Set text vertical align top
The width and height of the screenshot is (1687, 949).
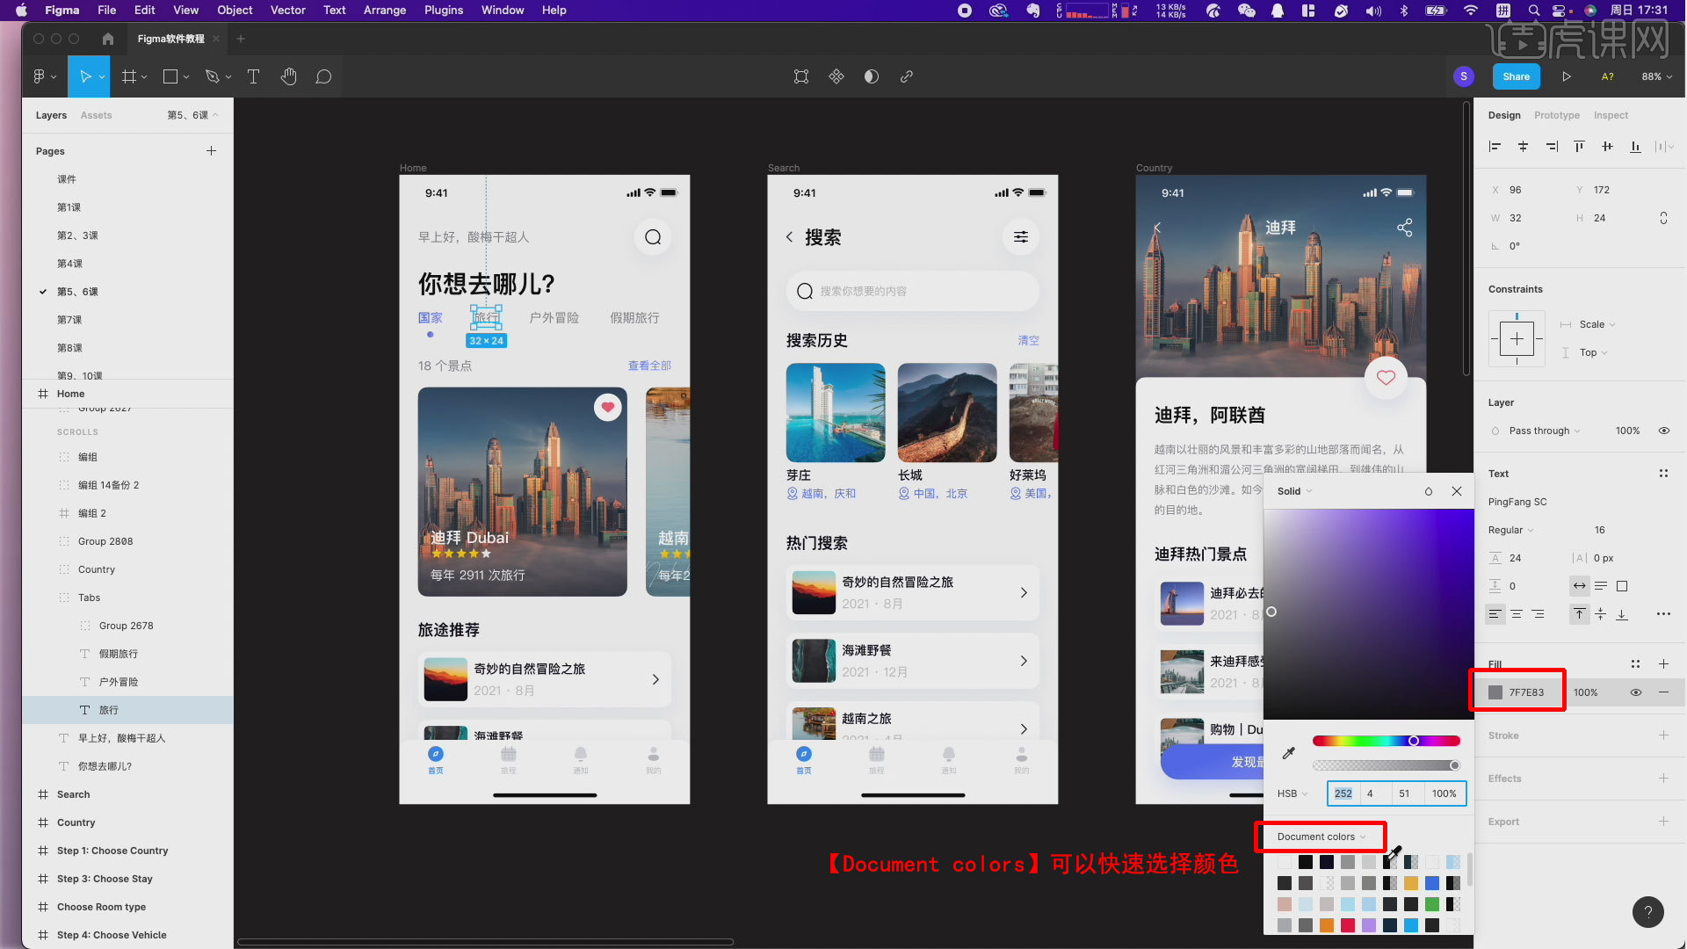coord(1579,614)
